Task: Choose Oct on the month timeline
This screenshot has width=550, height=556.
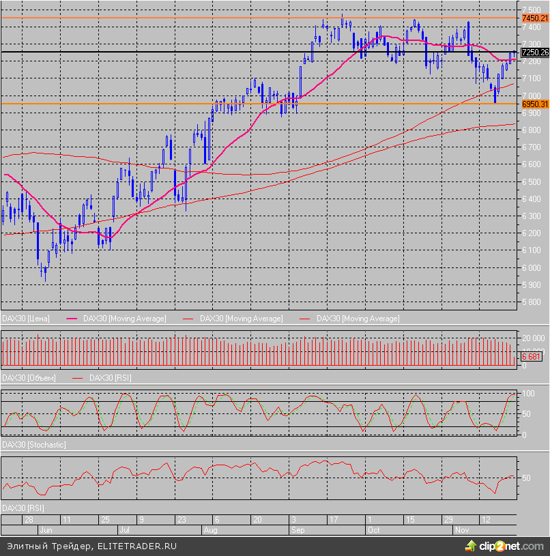Action: [373, 529]
